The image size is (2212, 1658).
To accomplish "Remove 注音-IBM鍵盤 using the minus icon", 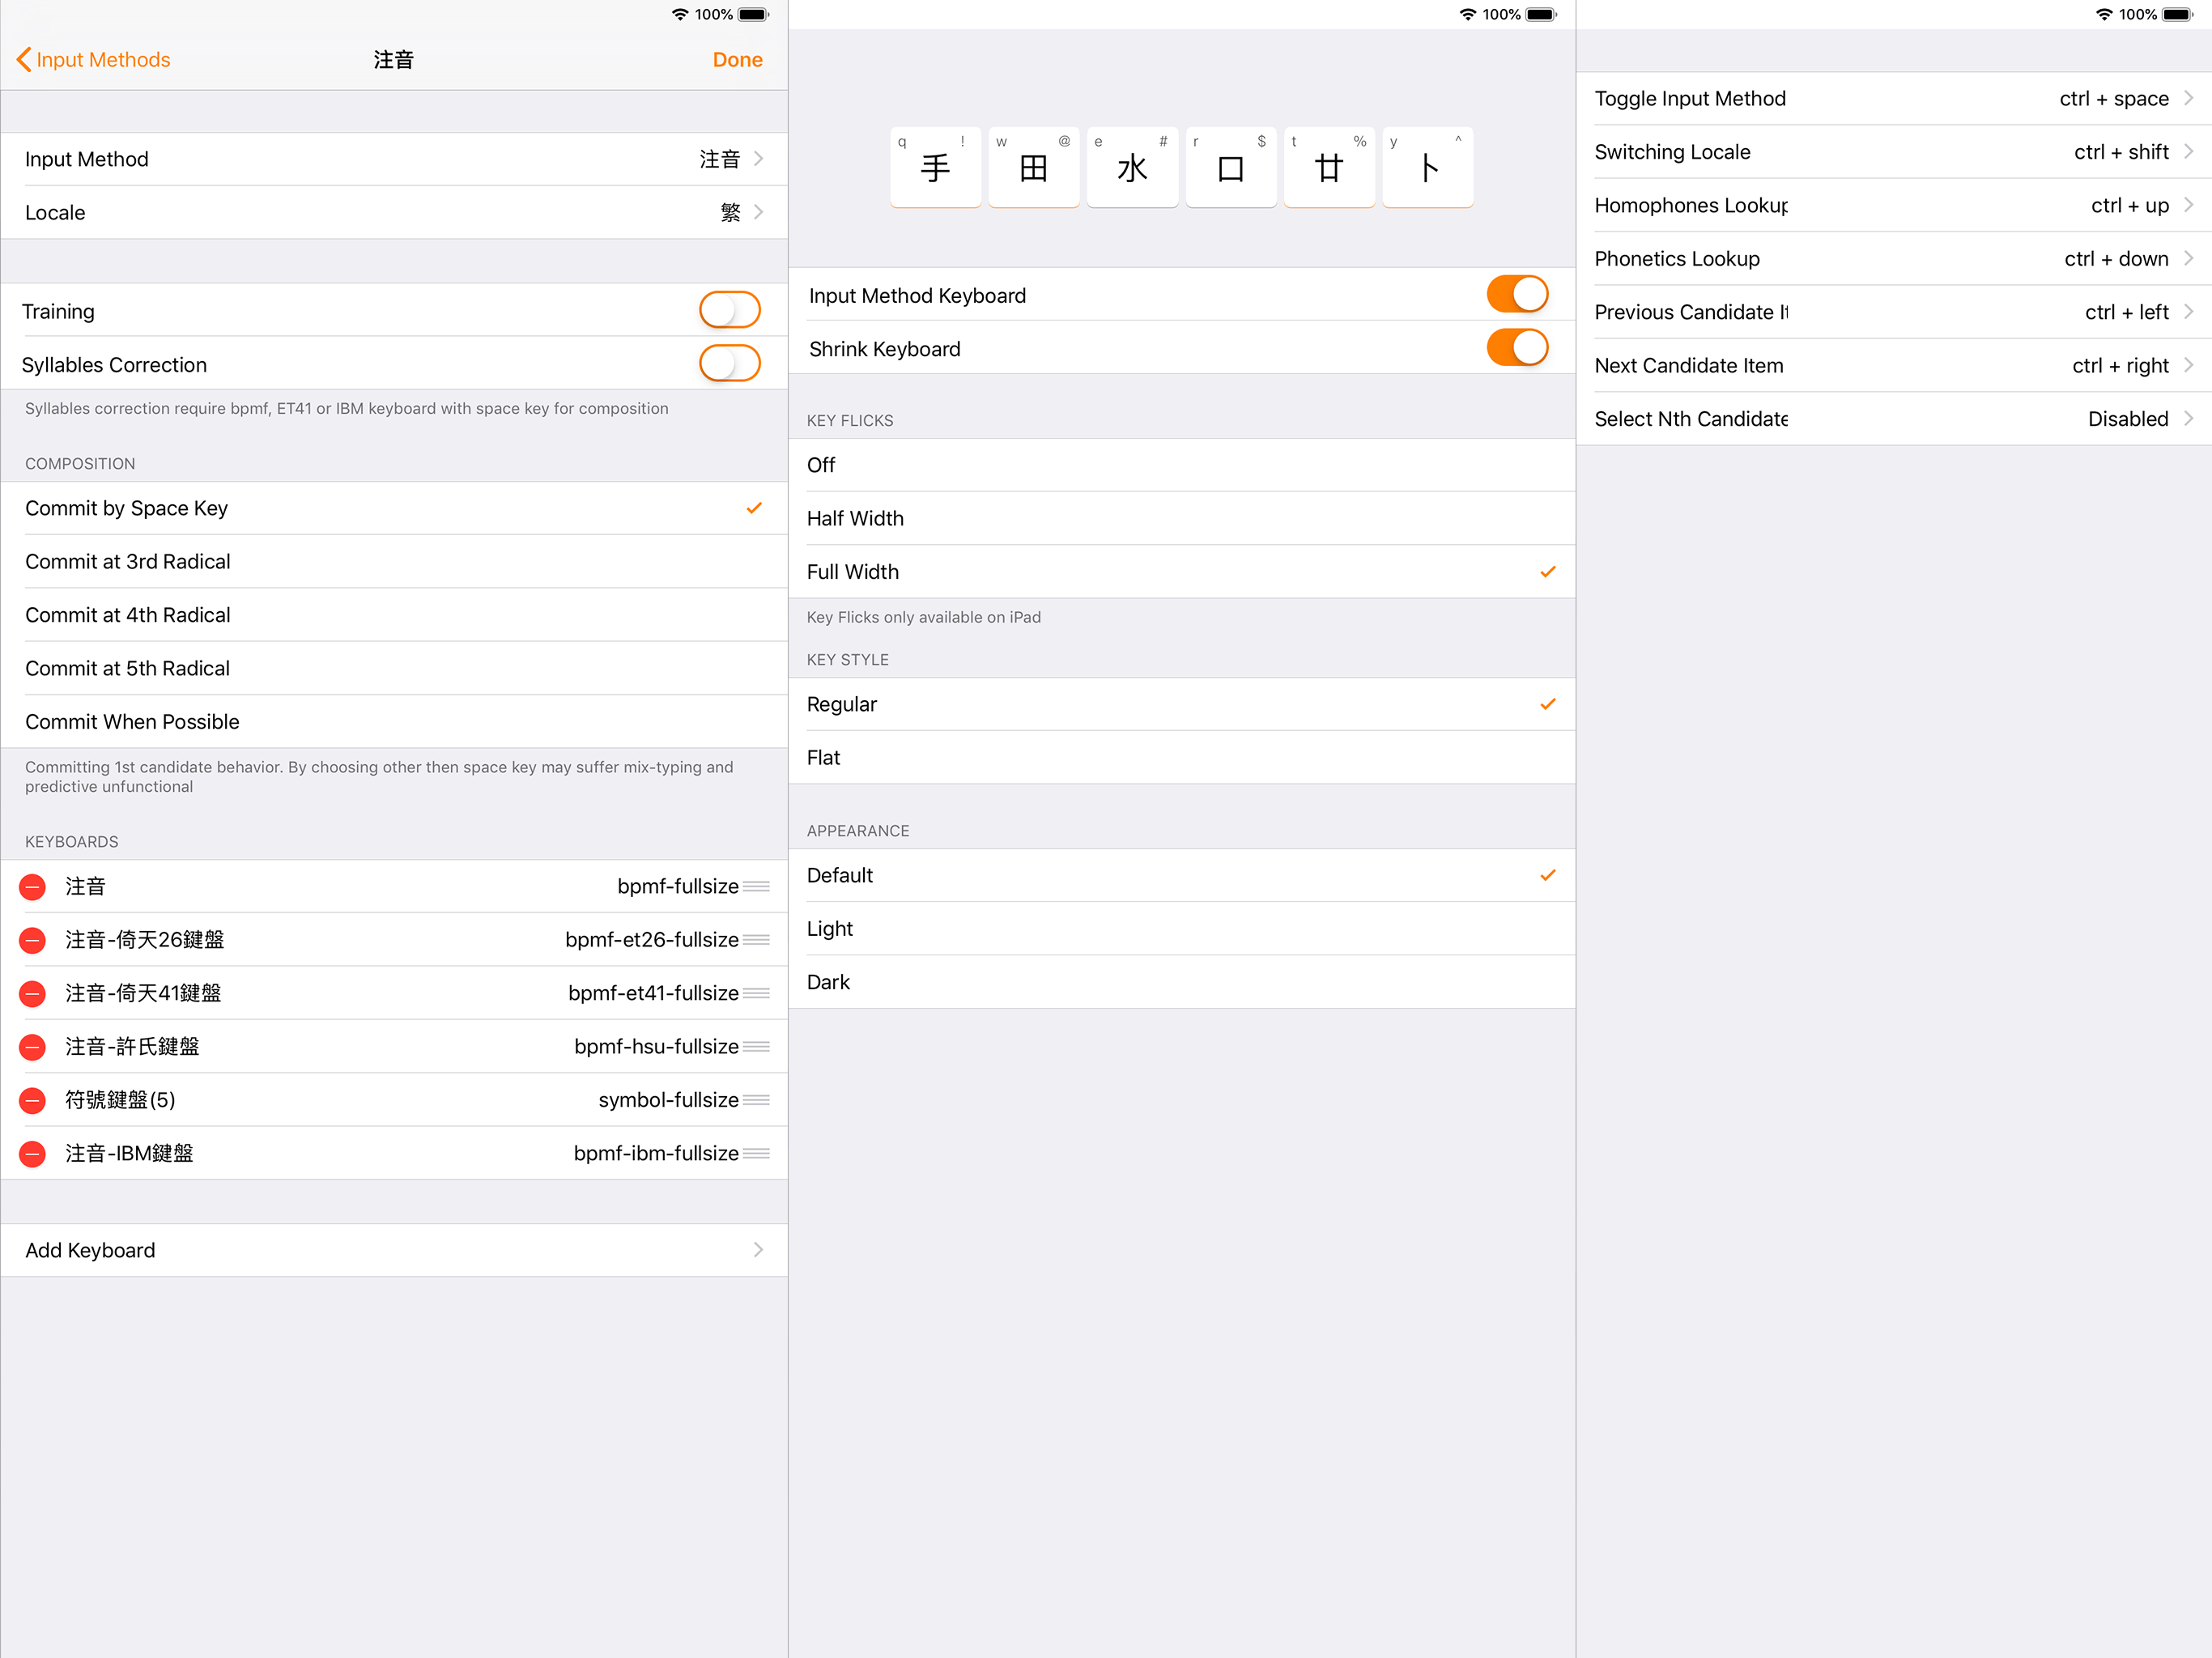I will point(33,1154).
